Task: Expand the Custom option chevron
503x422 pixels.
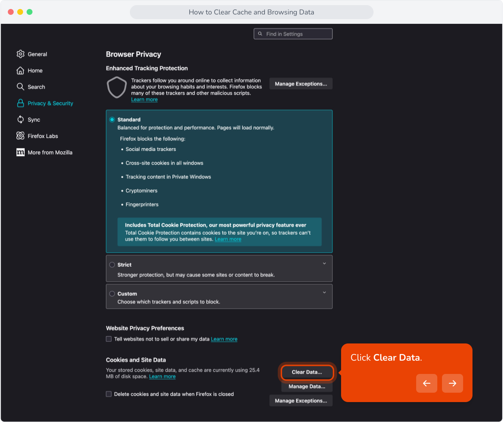Action: pyautogui.click(x=324, y=292)
